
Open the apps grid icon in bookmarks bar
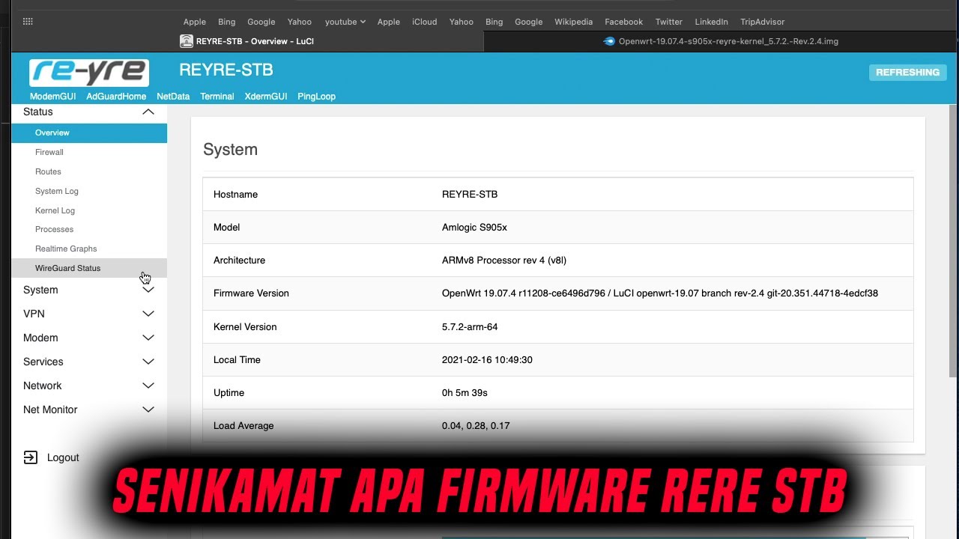tap(28, 22)
